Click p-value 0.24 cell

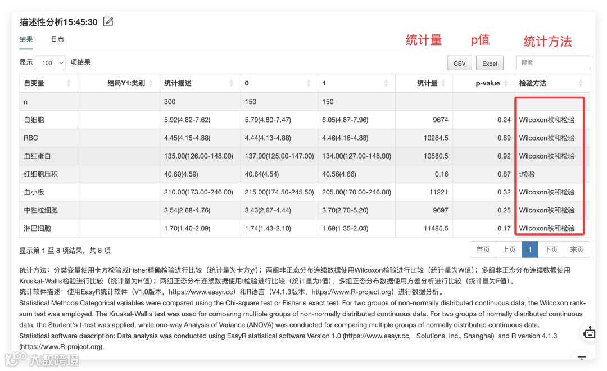pyautogui.click(x=504, y=120)
